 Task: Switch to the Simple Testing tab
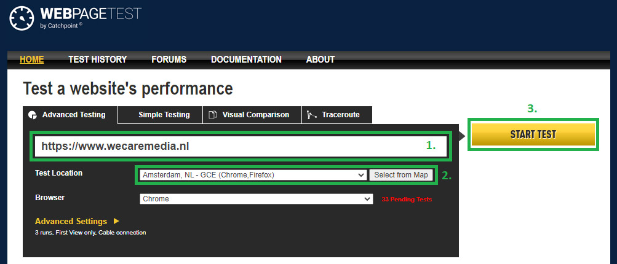(x=164, y=115)
